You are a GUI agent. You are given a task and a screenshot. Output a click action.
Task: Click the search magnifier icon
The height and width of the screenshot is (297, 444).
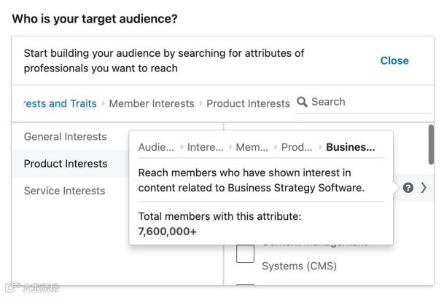tap(303, 102)
